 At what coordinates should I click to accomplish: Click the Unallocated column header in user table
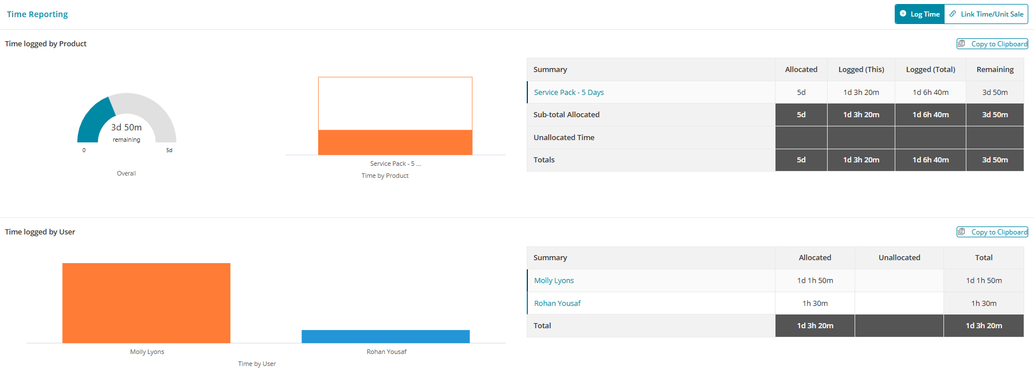899,258
